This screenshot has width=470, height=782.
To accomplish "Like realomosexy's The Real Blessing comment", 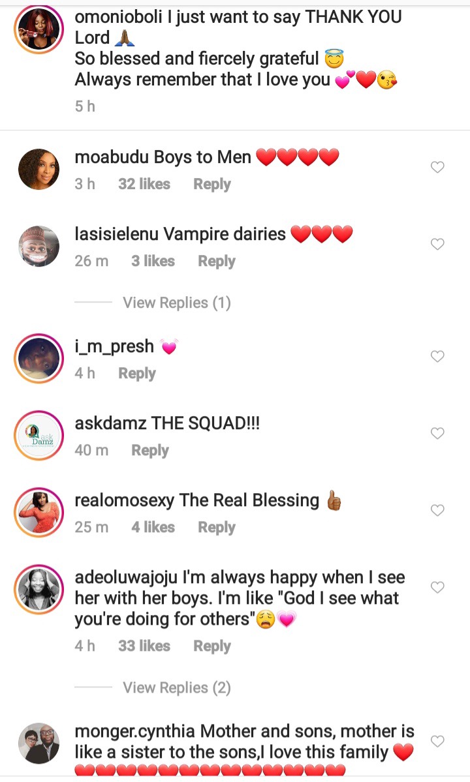I will pyautogui.click(x=437, y=509).
